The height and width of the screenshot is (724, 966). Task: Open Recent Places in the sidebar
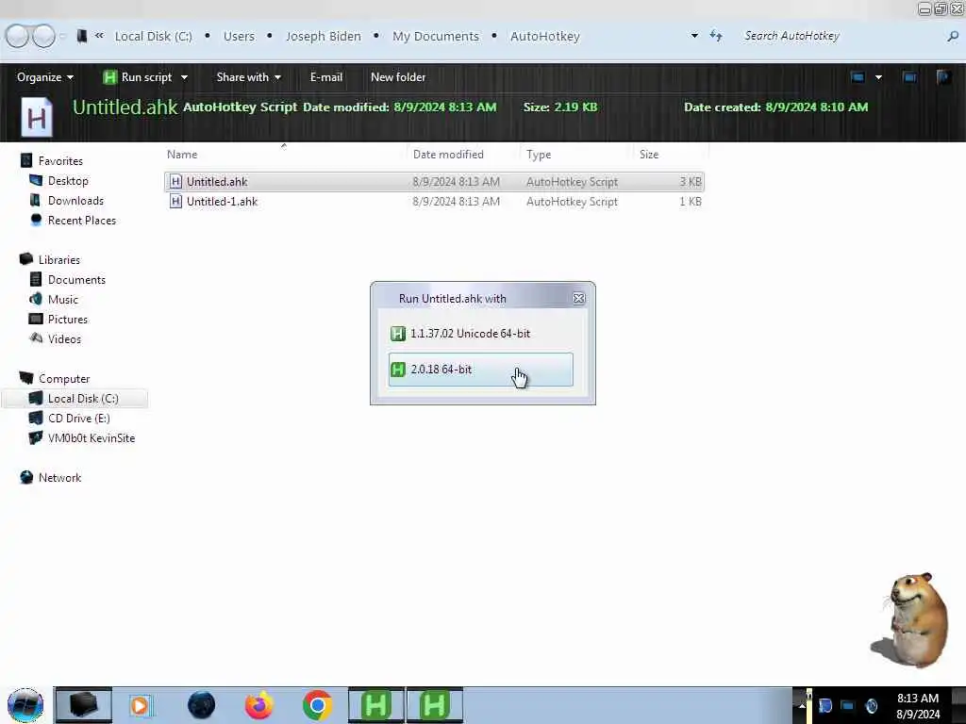(81, 221)
